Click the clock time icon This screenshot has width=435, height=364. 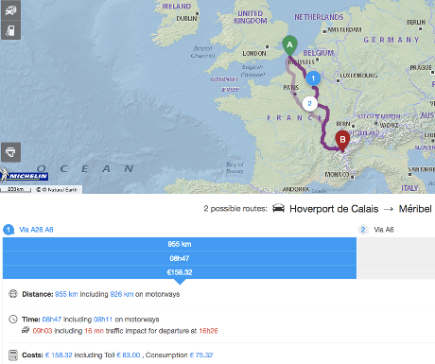[x=13, y=319]
